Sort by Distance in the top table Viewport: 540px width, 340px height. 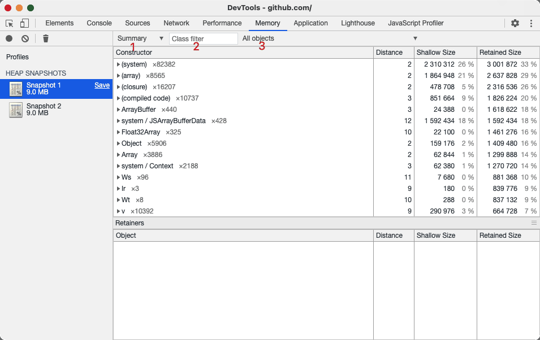[x=394, y=53]
